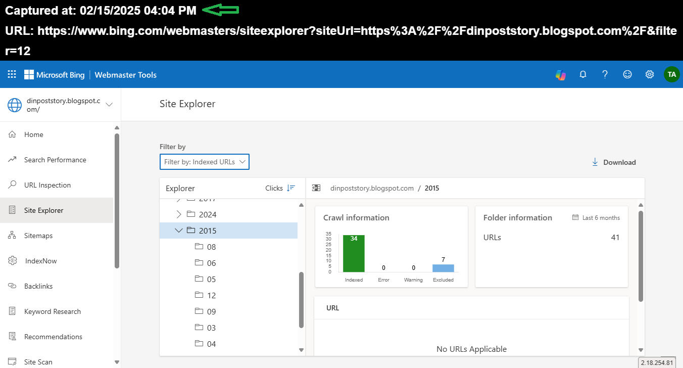The height and width of the screenshot is (368, 683).
Task: Open IndexNow in the sidebar
Action: pos(57,261)
